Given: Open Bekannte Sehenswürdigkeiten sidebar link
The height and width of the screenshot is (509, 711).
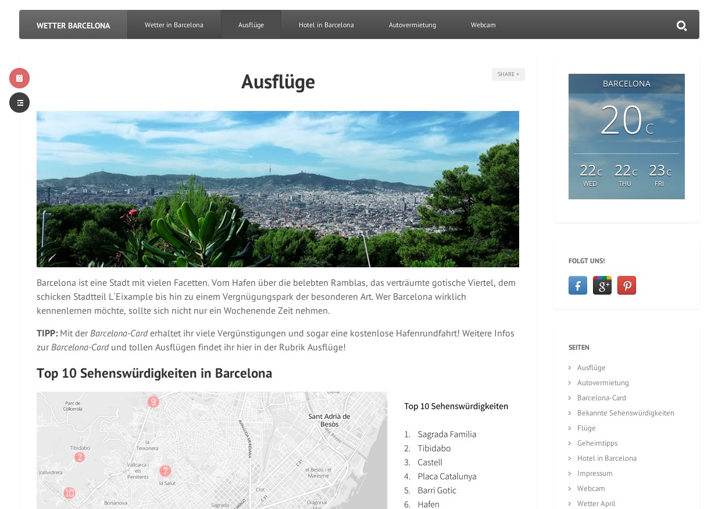Looking at the screenshot, I should click(626, 413).
